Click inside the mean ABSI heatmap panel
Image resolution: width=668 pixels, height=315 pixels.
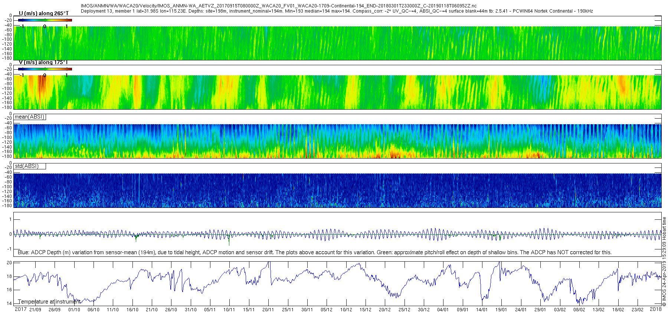coord(337,141)
